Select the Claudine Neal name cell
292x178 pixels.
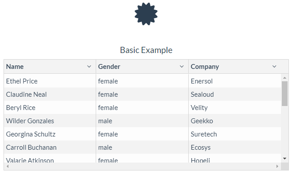26,95
